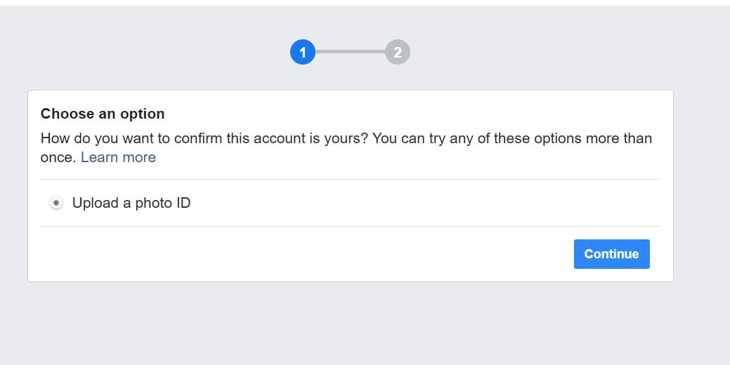This screenshot has width=730, height=365.
Task: Go back to step 1 circle
Action: click(x=303, y=53)
